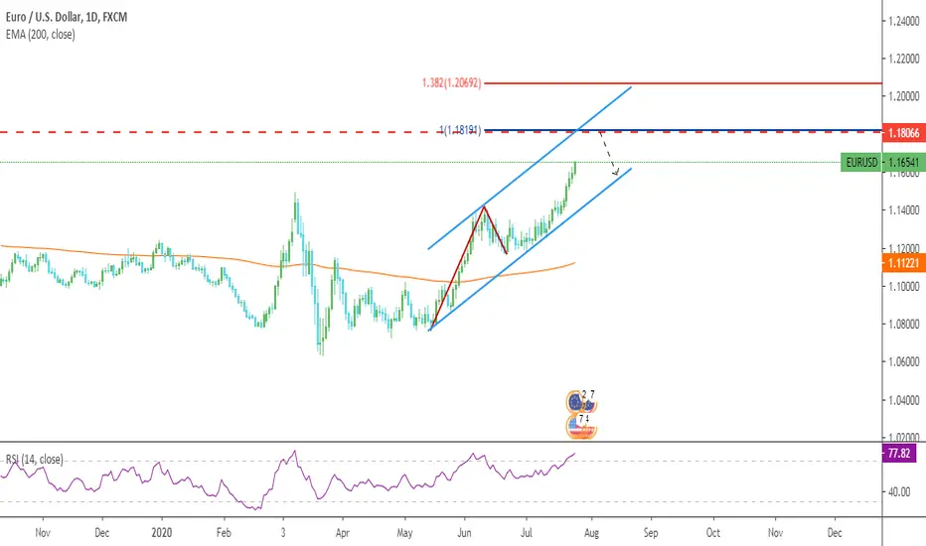
Task: Click the Jul label on time axis
Action: pyautogui.click(x=527, y=532)
